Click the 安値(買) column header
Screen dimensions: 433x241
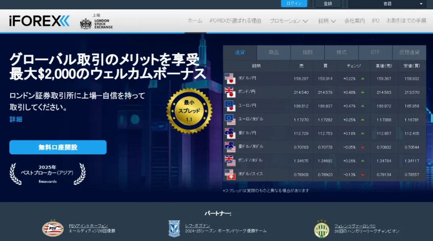point(412,66)
